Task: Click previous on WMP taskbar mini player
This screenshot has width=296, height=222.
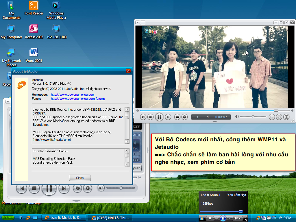Action: tap(216, 219)
